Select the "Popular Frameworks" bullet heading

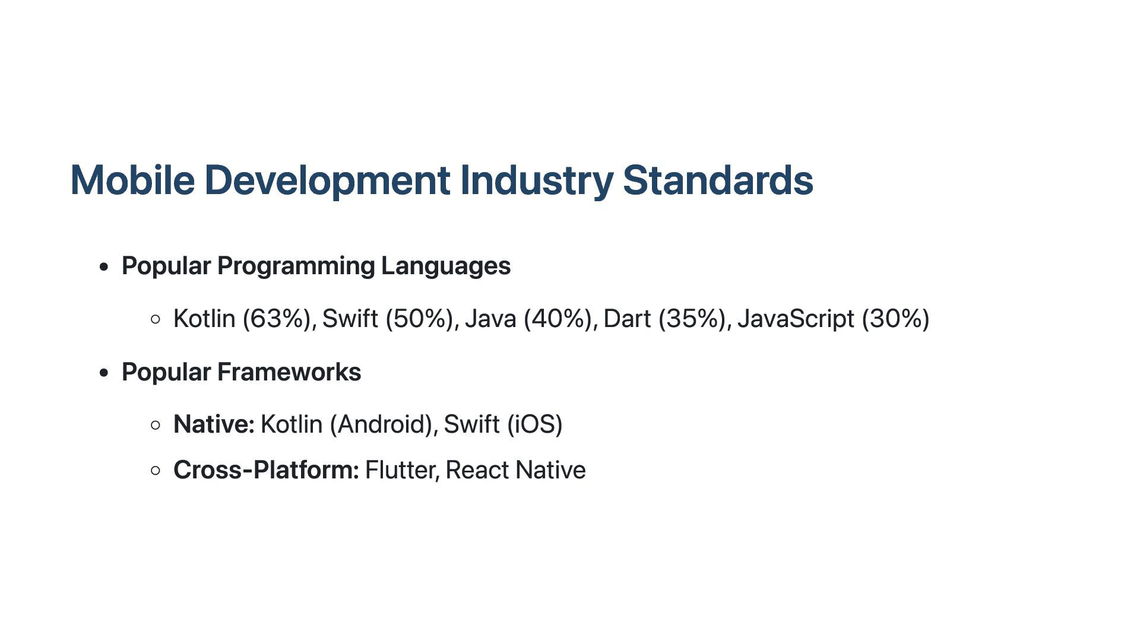241,372
